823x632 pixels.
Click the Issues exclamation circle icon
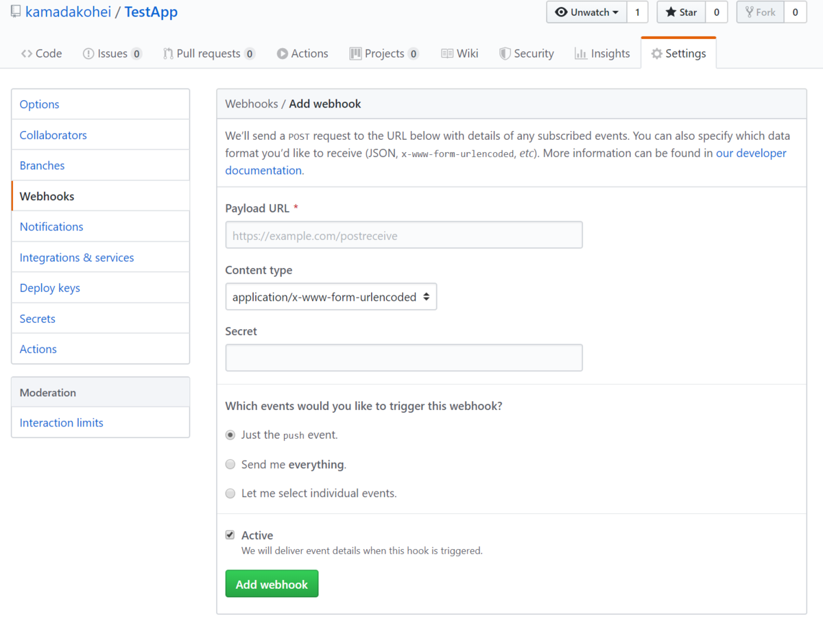(x=88, y=53)
